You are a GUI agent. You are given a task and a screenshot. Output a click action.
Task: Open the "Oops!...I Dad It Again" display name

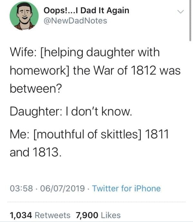coord(86,11)
